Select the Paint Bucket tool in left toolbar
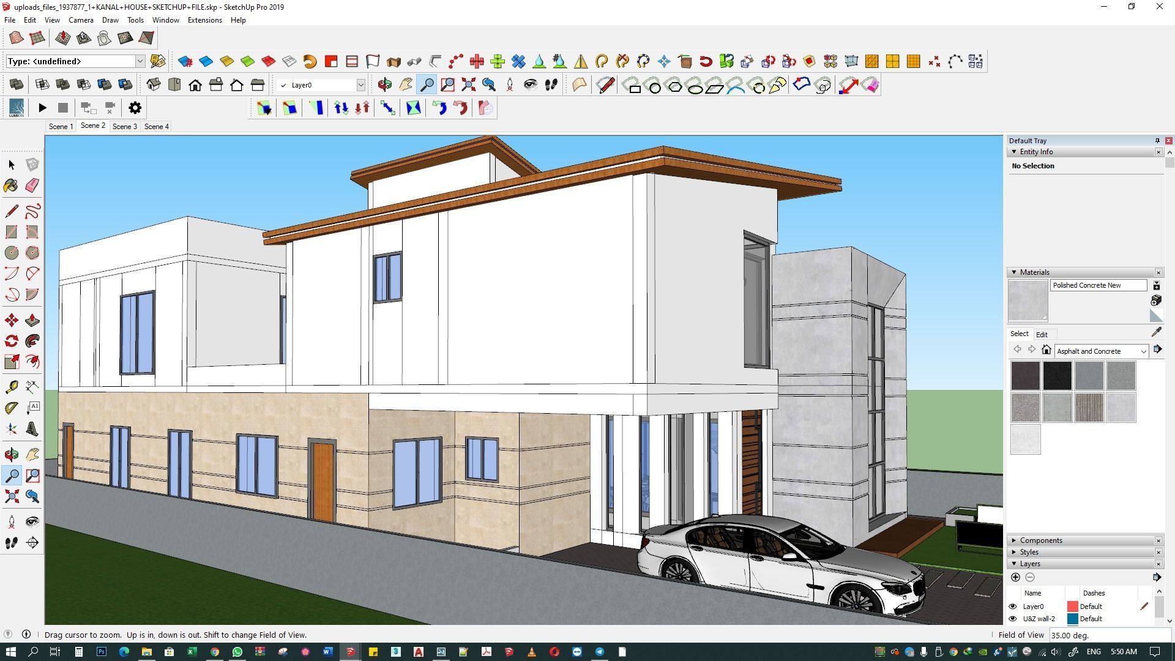Screen dimensions: 1175x661 pyautogui.click(x=12, y=185)
